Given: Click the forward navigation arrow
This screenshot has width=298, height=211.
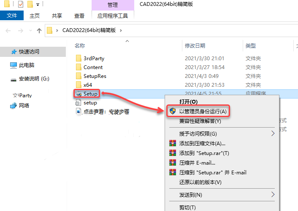Looking at the screenshot, I should 21,30.
